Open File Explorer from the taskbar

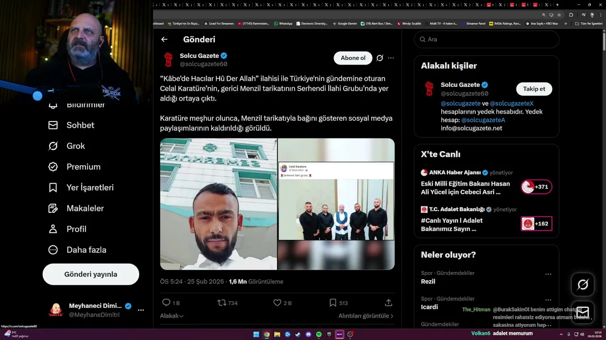point(277,334)
